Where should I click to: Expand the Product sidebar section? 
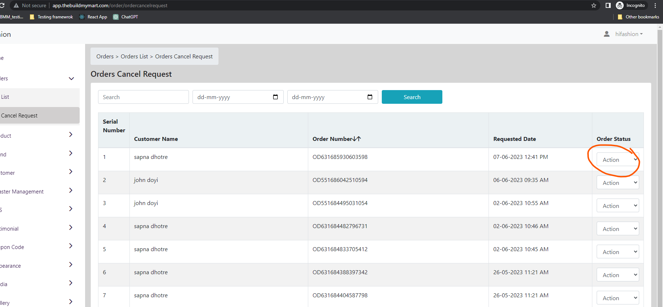71,134
